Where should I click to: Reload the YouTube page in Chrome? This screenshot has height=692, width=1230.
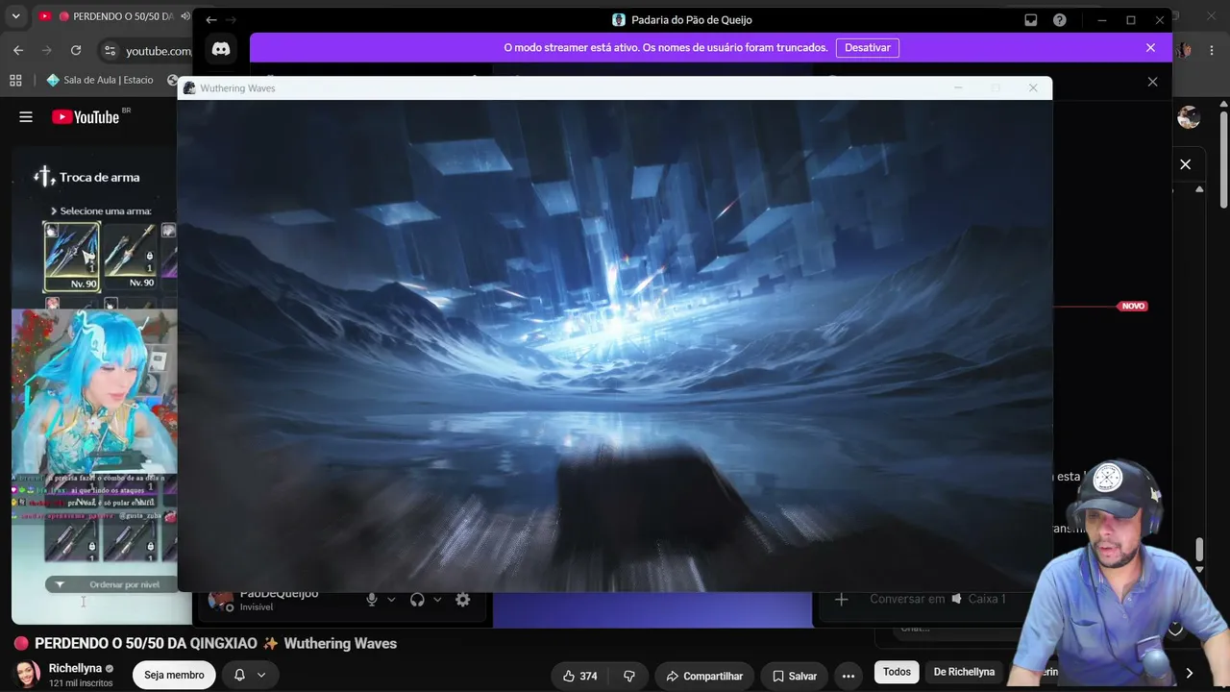point(76,50)
